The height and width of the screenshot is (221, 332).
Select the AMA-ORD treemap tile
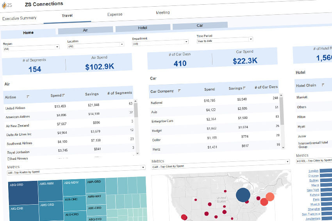pos(95,186)
